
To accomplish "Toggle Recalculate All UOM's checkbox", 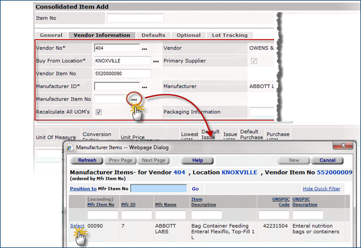I will tap(98, 112).
